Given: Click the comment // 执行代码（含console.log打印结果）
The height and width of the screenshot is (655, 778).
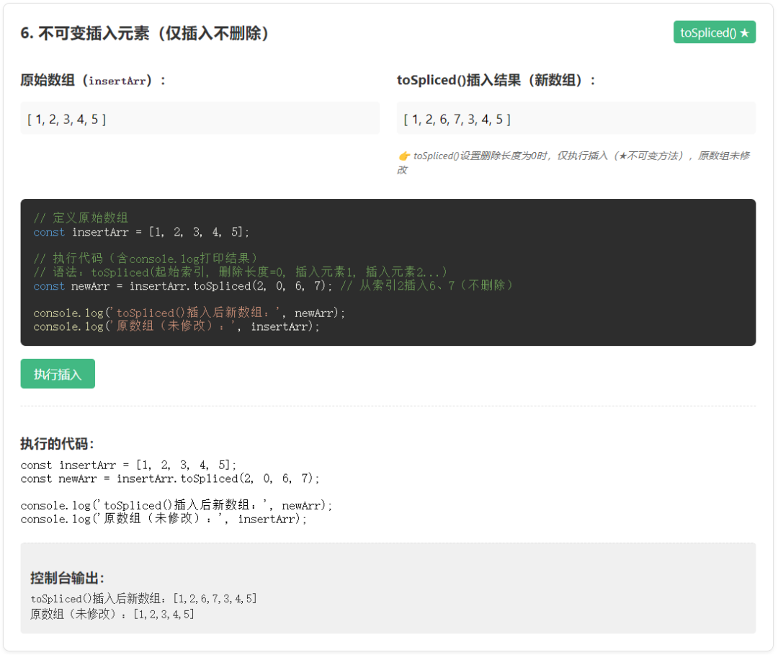Looking at the screenshot, I should point(146,258).
